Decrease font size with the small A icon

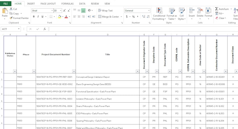click(x=69, y=11)
